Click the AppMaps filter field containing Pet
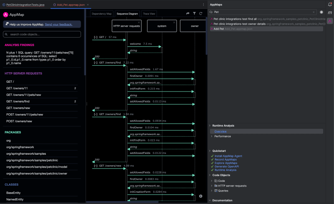 tap(262, 12)
